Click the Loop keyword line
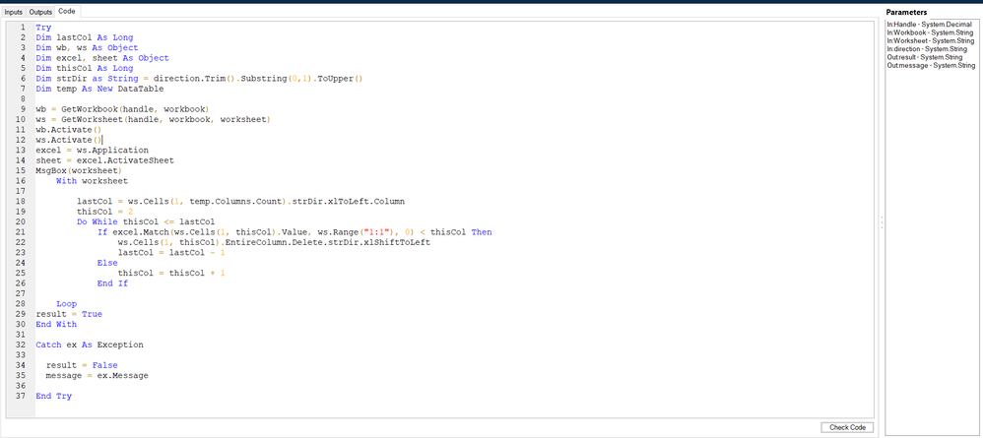Image resolution: width=983 pixels, height=438 pixels. (x=66, y=304)
